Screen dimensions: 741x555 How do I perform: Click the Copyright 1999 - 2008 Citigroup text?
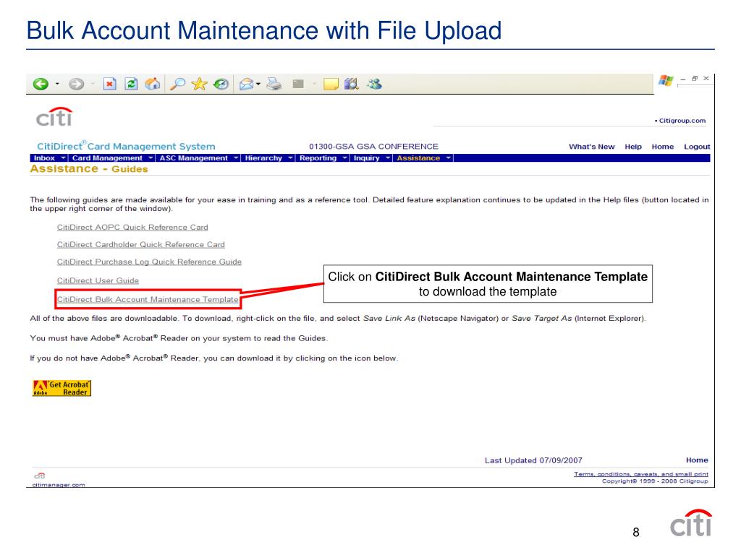coord(655,481)
